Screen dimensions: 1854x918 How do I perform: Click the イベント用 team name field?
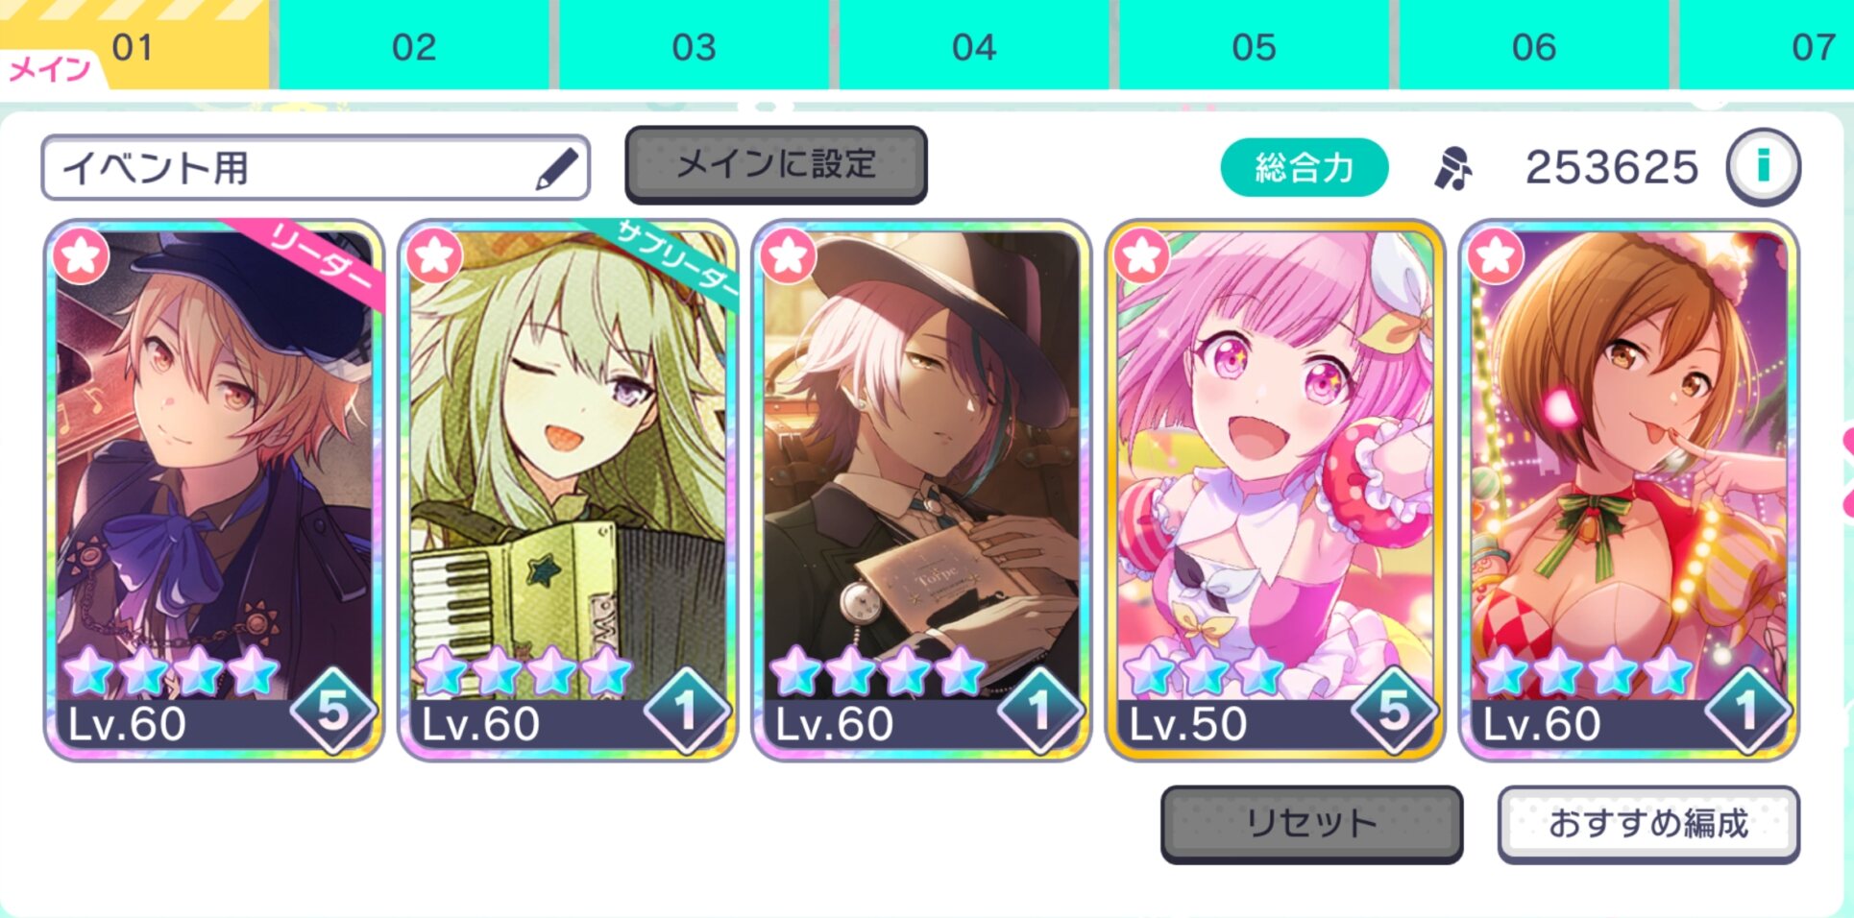click(x=316, y=168)
